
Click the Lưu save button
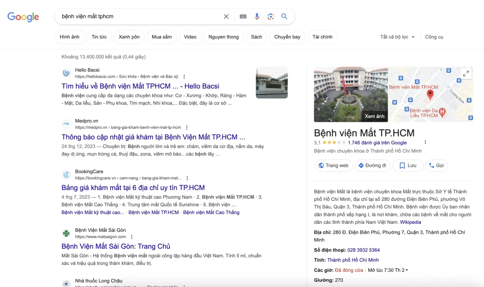(x=408, y=165)
